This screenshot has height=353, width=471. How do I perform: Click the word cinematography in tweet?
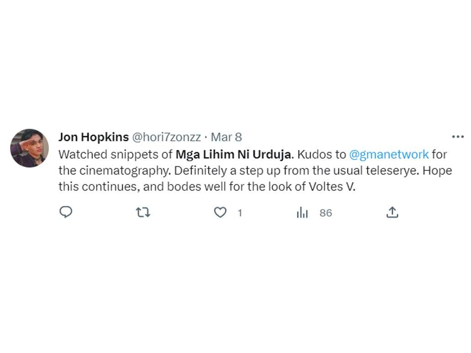(x=114, y=171)
